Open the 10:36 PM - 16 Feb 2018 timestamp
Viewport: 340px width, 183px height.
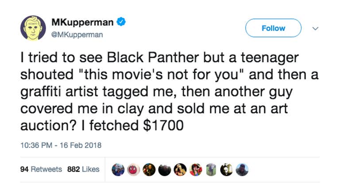61,145
